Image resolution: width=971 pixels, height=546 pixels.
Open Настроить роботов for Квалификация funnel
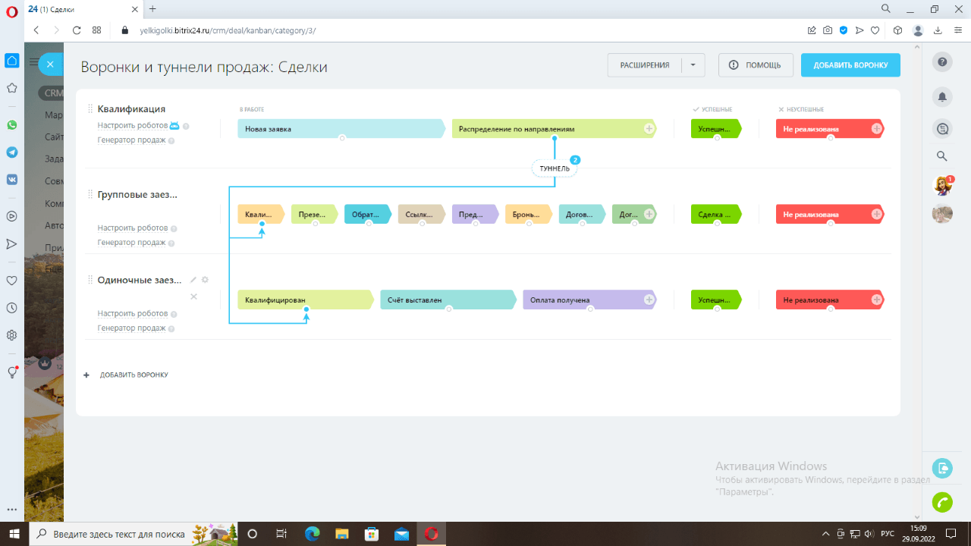(133, 126)
